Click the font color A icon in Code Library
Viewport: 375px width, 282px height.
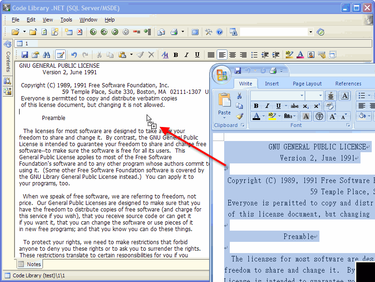300,55
